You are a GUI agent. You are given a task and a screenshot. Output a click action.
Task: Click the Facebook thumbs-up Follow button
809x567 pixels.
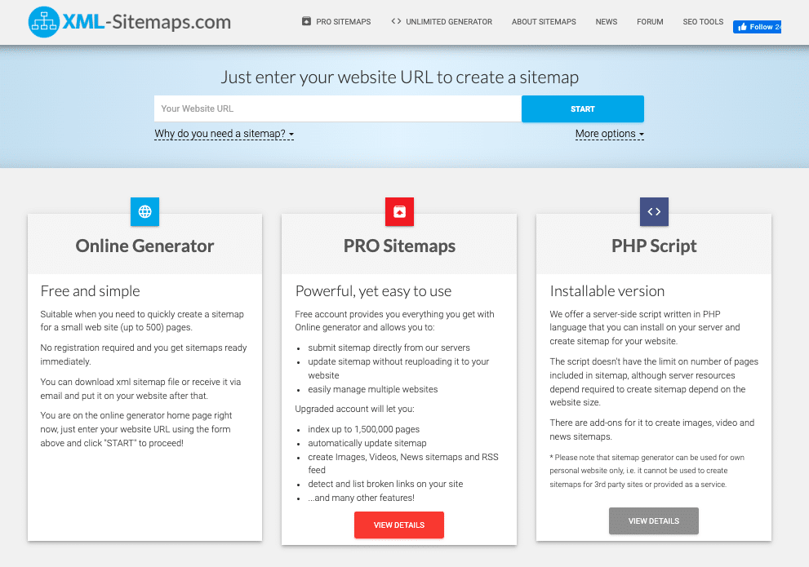click(x=757, y=27)
